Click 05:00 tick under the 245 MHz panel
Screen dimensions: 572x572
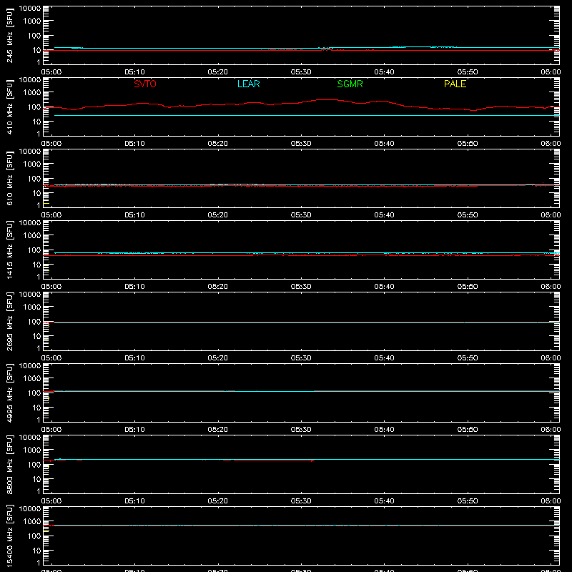tap(51, 72)
